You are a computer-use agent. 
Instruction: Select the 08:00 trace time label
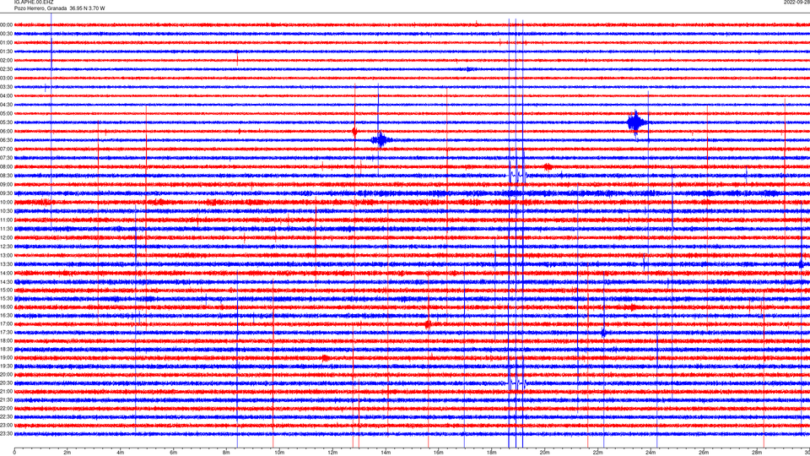tap(6, 166)
